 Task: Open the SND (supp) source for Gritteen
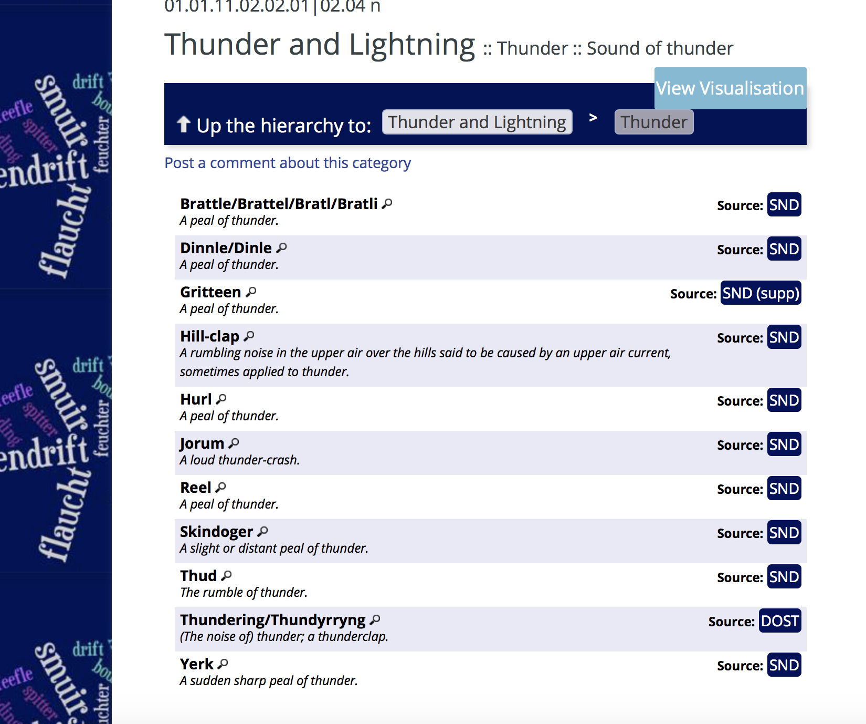760,293
